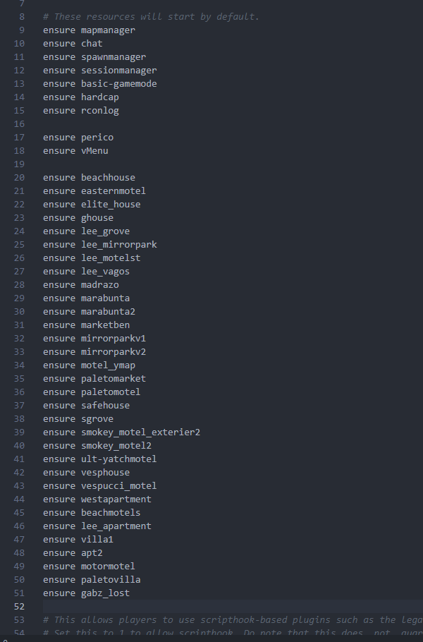
Task: Click the word mapmanager on line 9
Action: (x=108, y=30)
